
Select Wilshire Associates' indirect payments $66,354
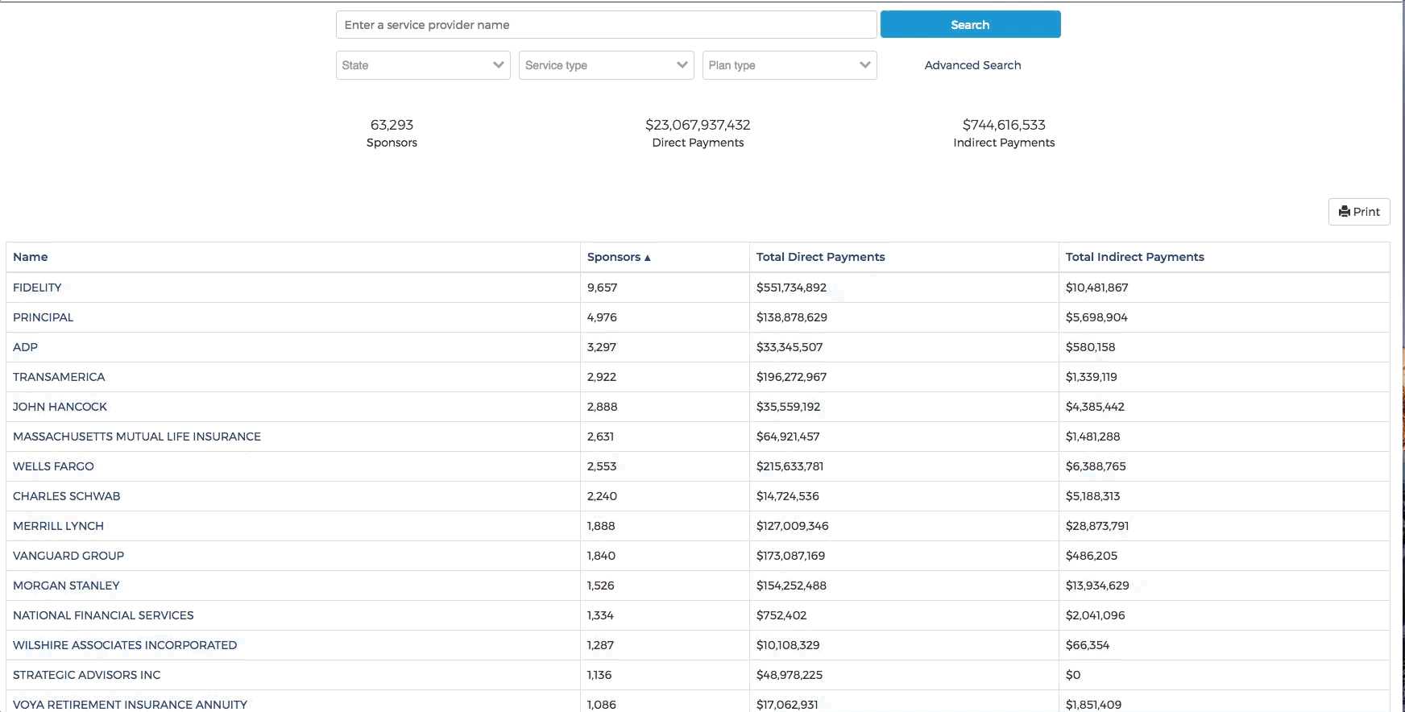tap(1088, 645)
